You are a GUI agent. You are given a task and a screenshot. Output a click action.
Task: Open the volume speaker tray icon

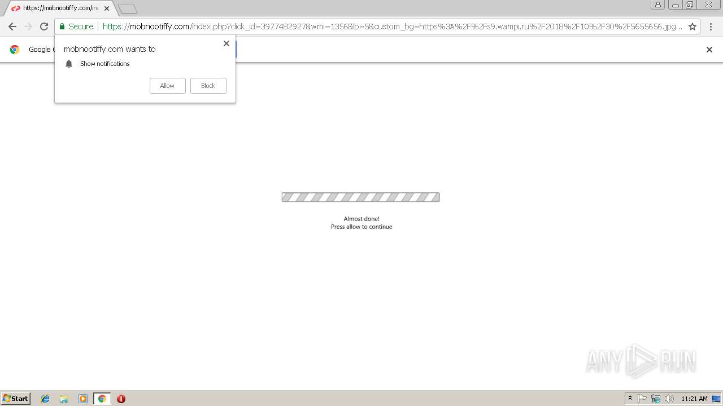point(669,399)
